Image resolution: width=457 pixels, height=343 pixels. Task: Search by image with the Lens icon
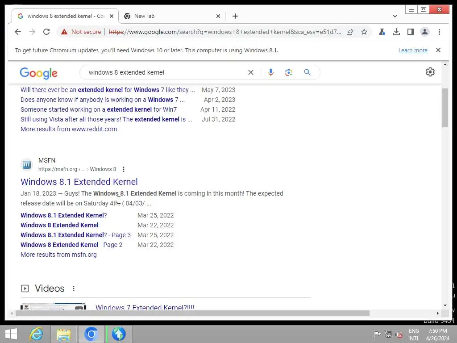(x=289, y=72)
